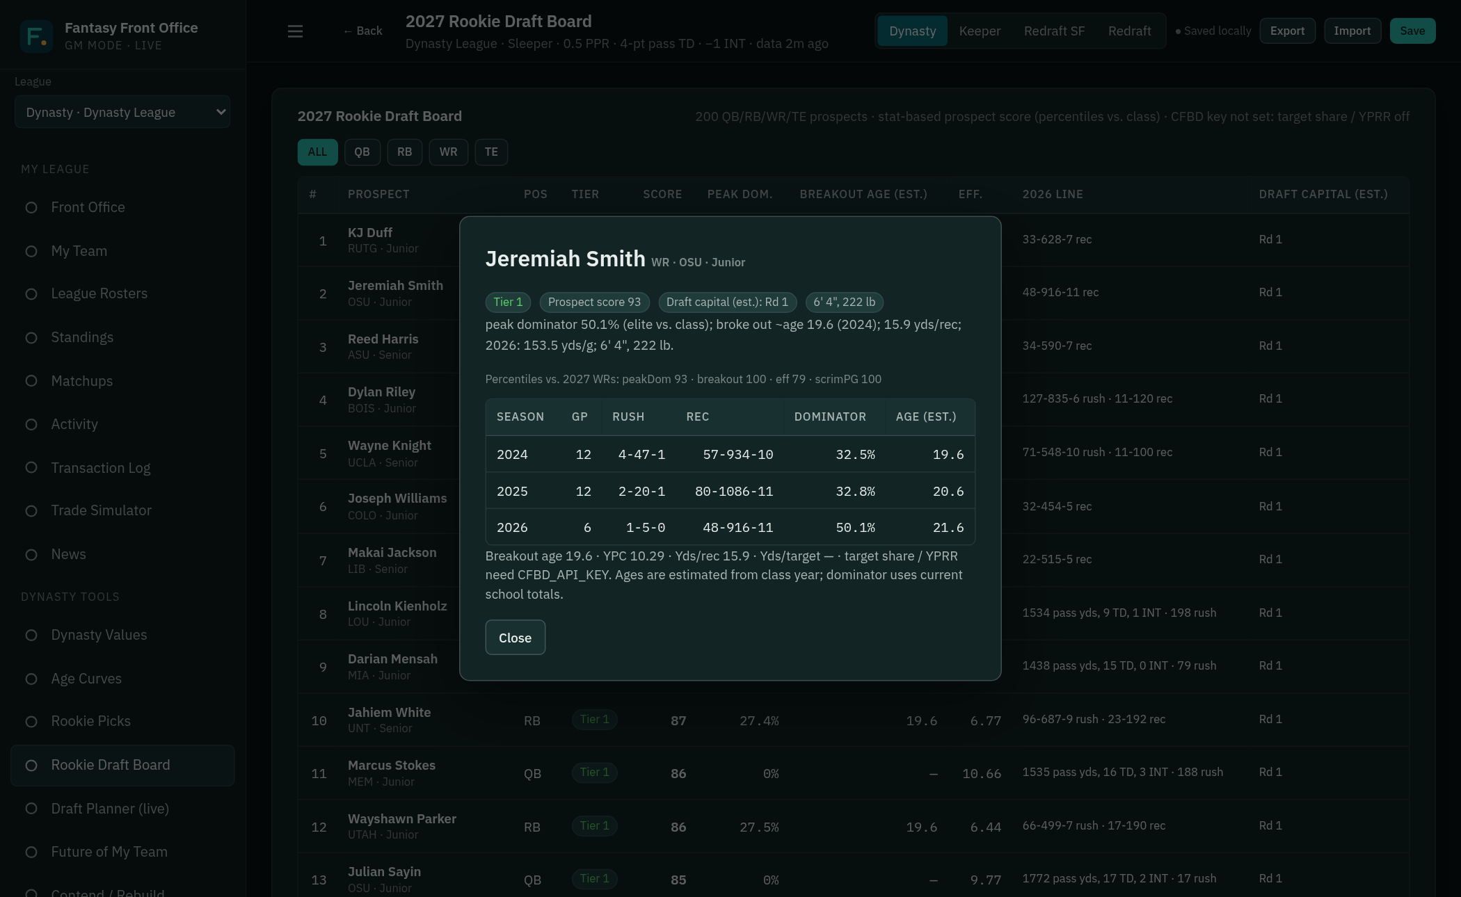Filter prospects by WR position

(448, 152)
